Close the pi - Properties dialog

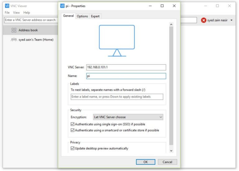coord(174,6)
